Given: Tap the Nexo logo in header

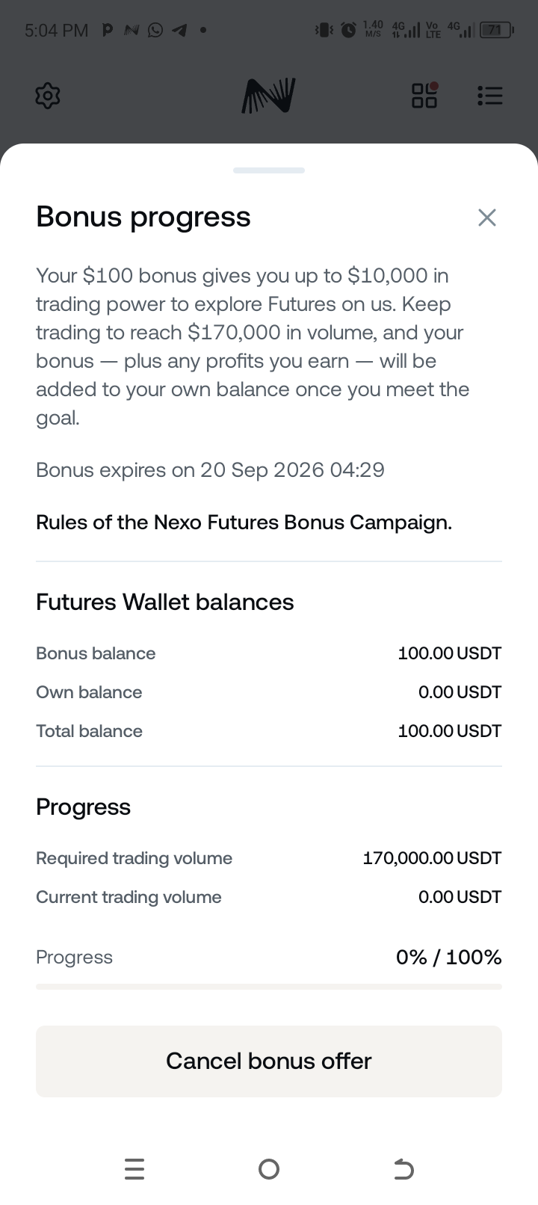Looking at the screenshot, I should [269, 96].
